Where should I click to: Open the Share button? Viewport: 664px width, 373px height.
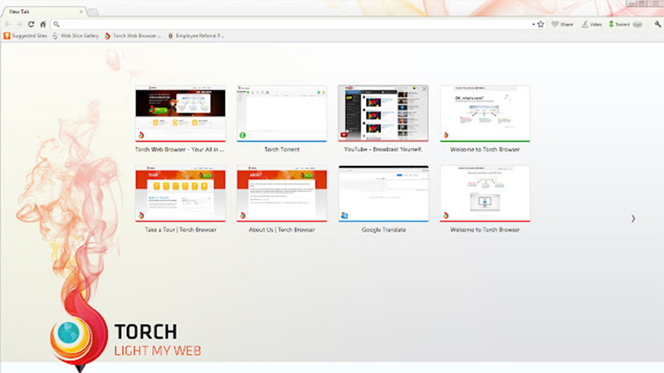click(562, 25)
